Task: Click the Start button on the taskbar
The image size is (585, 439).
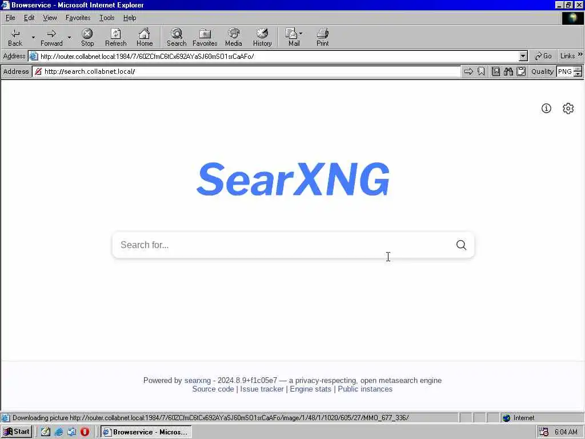Action: click(17, 432)
